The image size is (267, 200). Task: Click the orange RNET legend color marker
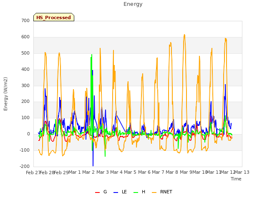pyautogui.click(x=154, y=192)
